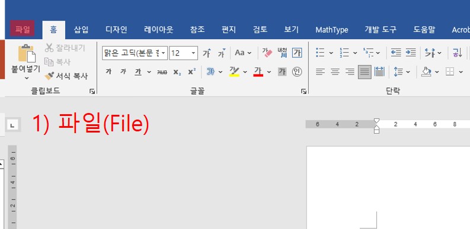Open the 파일 (File) tab
Viewport: 470px width, 229px height.
click(x=22, y=29)
